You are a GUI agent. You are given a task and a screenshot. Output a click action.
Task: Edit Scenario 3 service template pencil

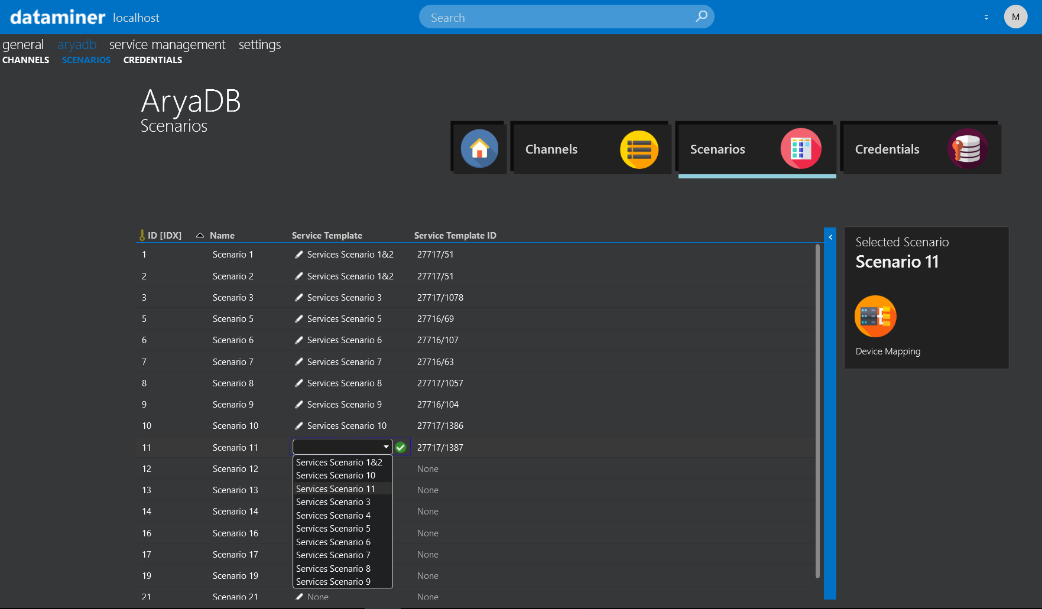tap(299, 298)
